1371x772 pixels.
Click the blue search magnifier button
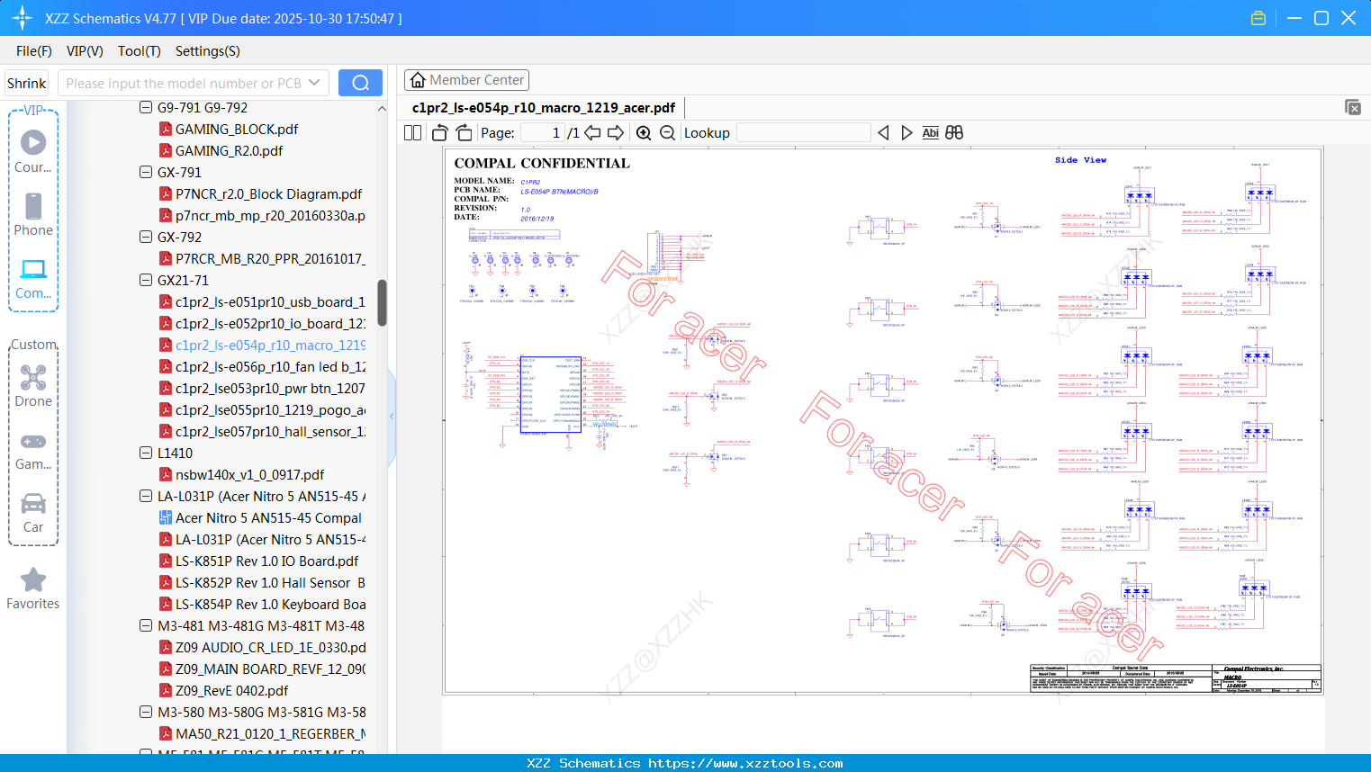pos(360,83)
